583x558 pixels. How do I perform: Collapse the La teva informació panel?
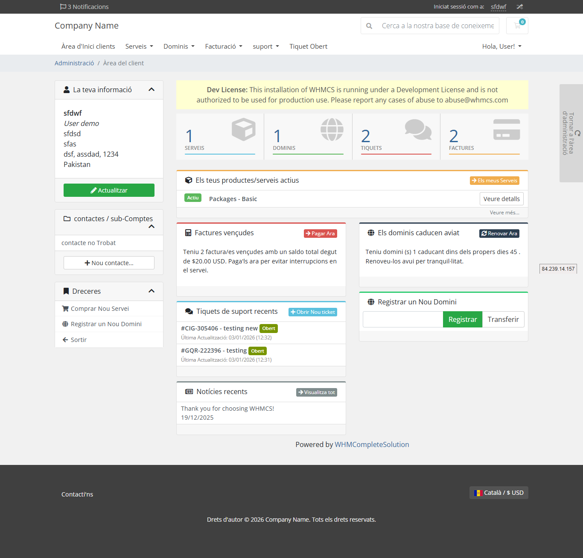151,90
